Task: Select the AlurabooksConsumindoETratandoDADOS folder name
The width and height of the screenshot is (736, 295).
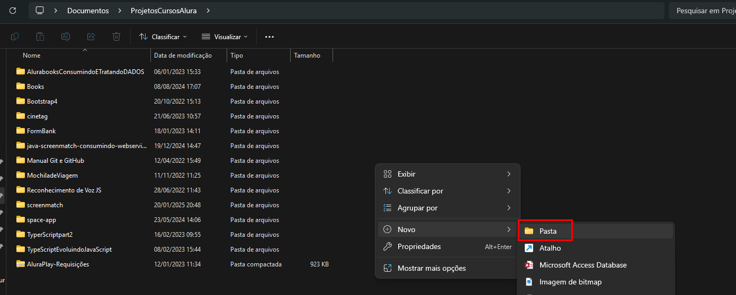Action: click(85, 71)
